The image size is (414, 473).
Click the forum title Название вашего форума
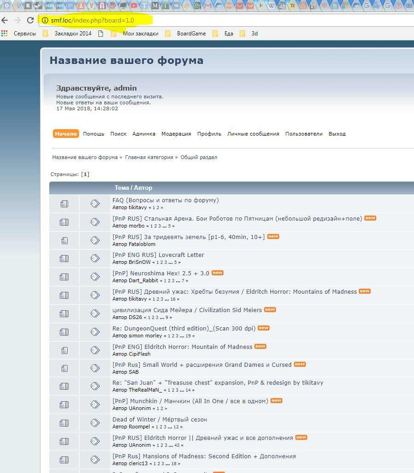point(126,60)
